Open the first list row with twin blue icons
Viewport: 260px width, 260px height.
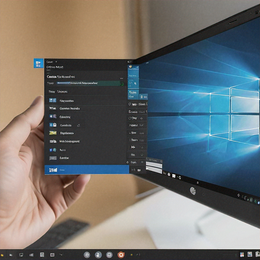coord(85,101)
